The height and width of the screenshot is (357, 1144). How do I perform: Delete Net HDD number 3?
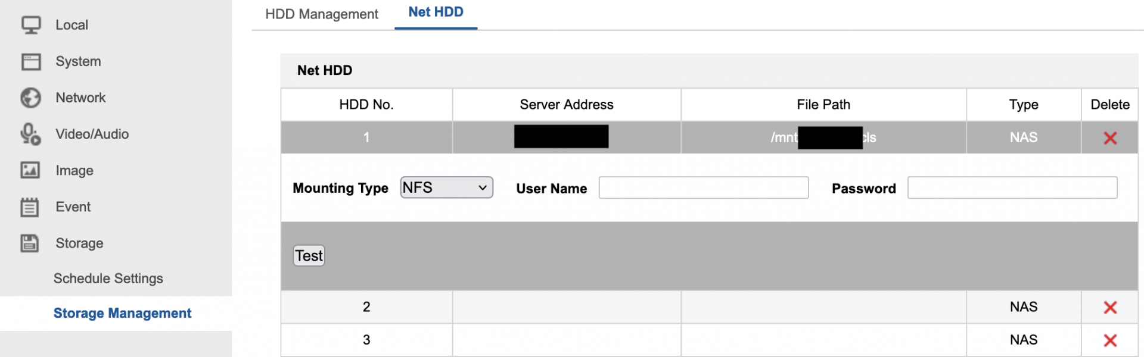[1110, 340]
